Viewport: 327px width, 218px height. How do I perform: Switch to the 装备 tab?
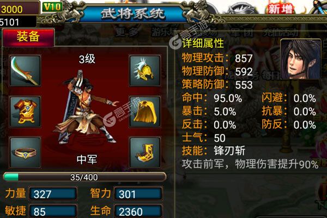[28, 37]
